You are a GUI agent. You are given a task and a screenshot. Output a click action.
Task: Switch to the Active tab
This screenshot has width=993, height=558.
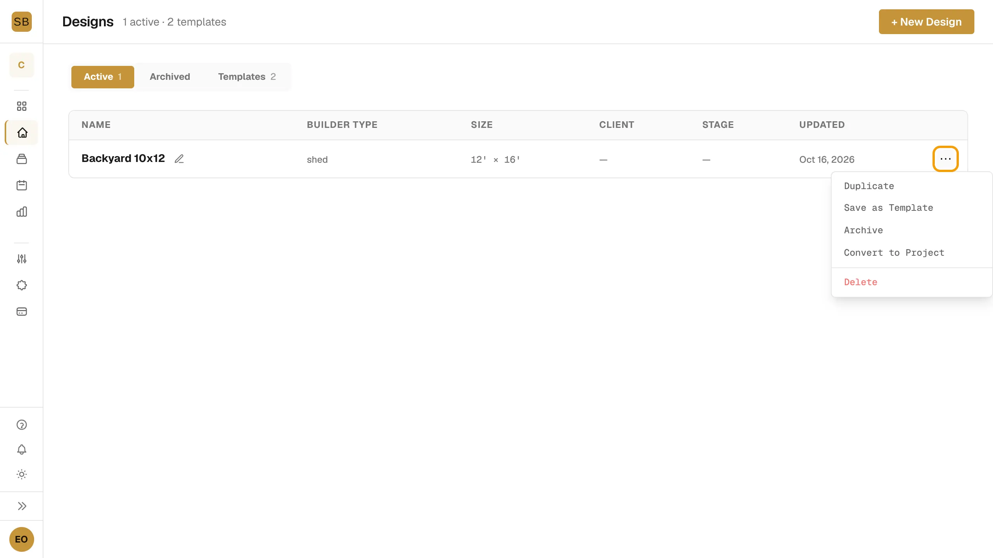(103, 77)
